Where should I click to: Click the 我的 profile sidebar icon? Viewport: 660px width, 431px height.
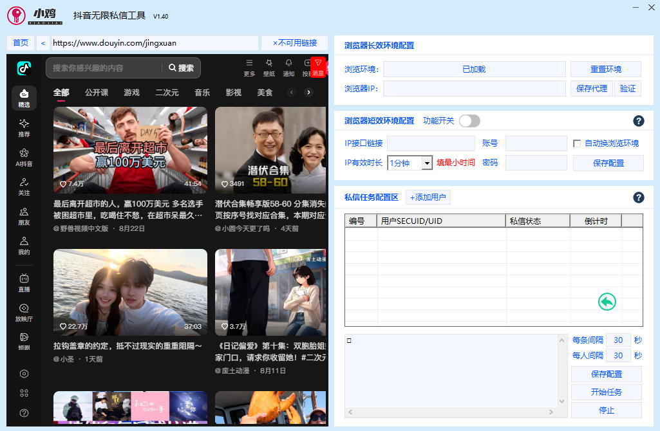24,246
